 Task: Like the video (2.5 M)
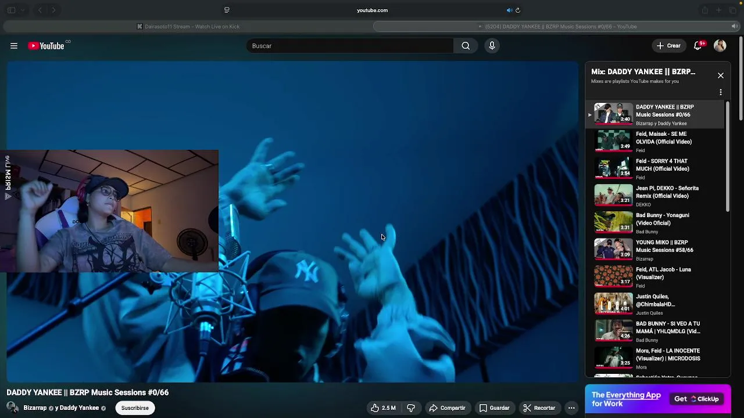click(384, 408)
